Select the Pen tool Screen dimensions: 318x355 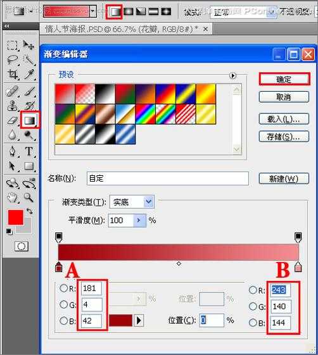(x=12, y=151)
